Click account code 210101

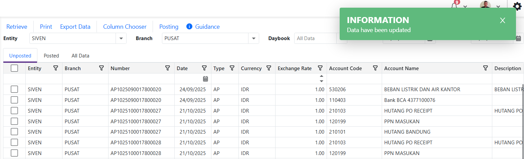337,132
